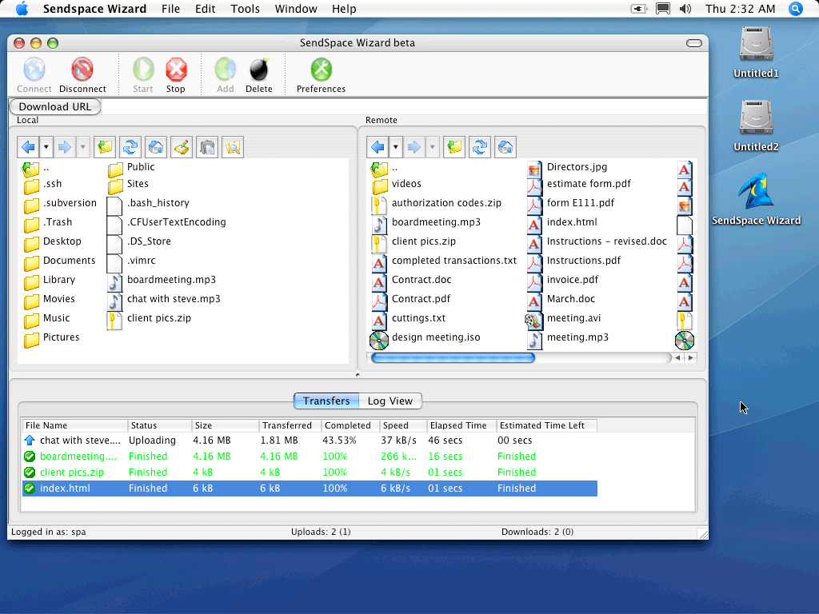Open the Help menu
The image size is (819, 614).
(344, 9)
